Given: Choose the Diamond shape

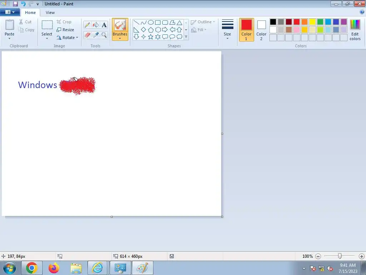Looking at the screenshot, I should (144, 30).
